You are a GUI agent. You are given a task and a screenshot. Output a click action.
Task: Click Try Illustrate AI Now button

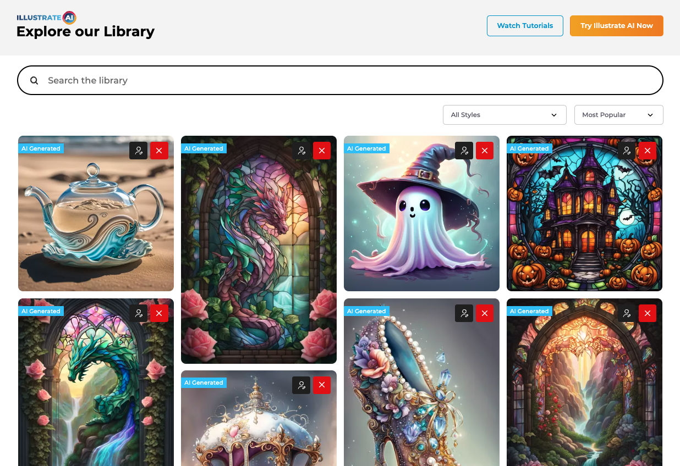point(617,26)
